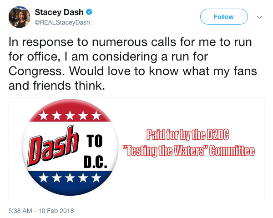Click the first tweet line "In response to numerous calls"
Screen dimensions: 273x218
pyautogui.click(x=92, y=42)
